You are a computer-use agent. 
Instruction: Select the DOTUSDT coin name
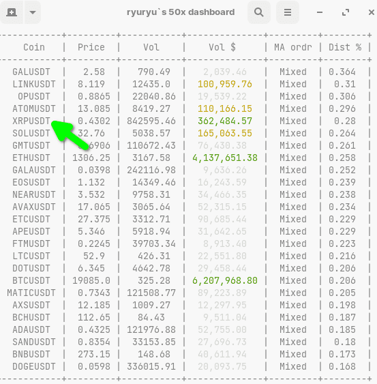31,268
